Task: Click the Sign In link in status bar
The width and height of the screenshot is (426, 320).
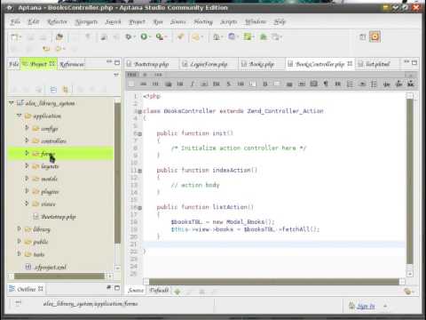Action: tap(366, 306)
